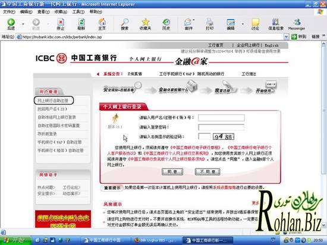This screenshot has height=245, width=327.
Task: Click the red promotional banner image
Action: [63, 219]
